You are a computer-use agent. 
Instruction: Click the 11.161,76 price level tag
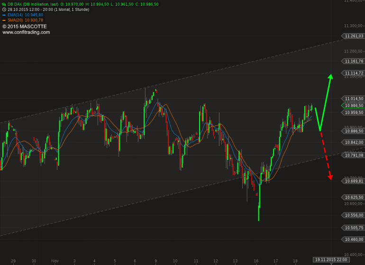352,61
